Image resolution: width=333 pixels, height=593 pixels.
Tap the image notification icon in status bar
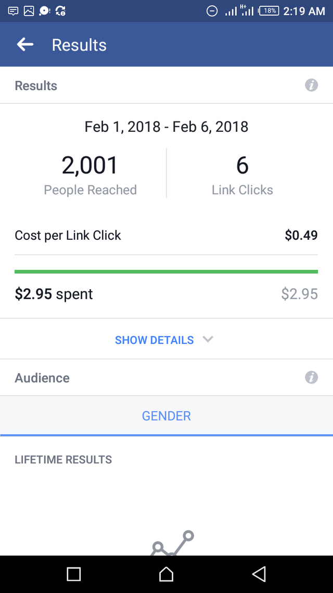(x=29, y=11)
